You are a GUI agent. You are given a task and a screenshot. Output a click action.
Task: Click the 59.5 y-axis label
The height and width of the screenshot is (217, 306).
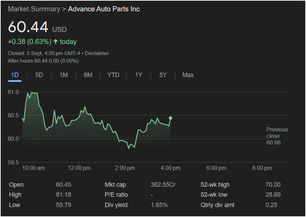point(13,162)
